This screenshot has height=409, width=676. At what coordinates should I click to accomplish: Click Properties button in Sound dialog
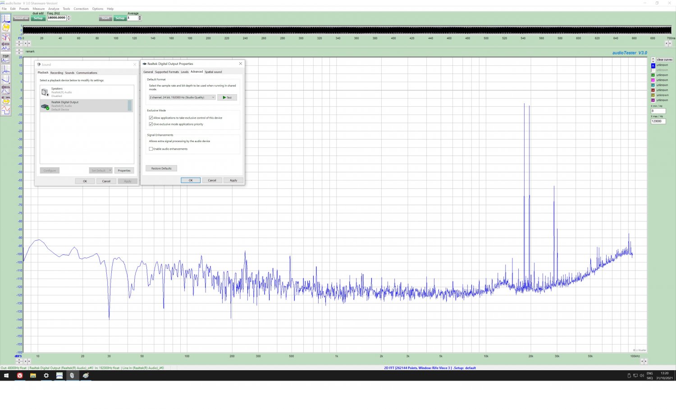[124, 170]
